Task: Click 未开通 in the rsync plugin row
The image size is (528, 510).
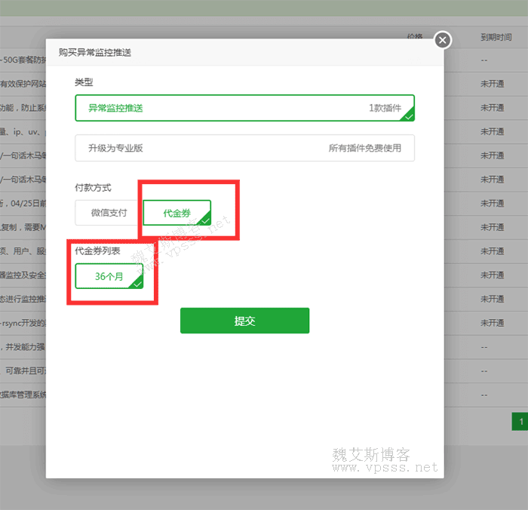Action: coord(492,323)
